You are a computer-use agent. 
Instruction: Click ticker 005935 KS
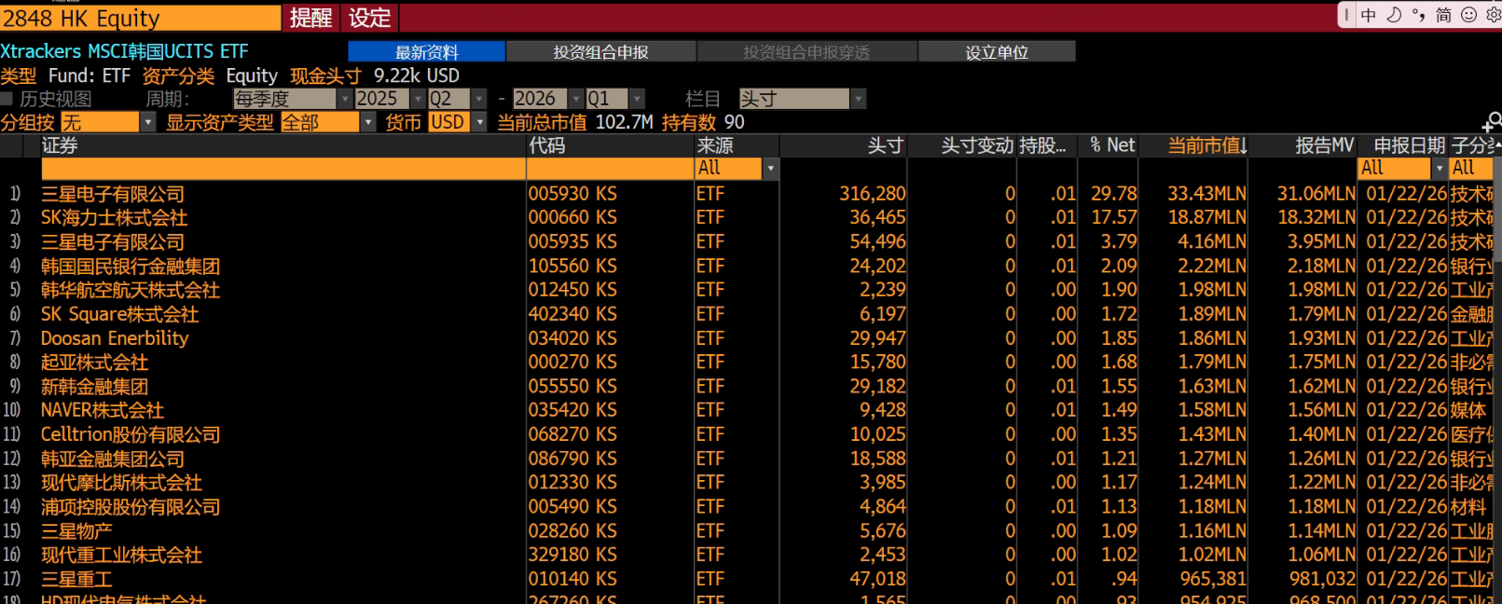572,241
